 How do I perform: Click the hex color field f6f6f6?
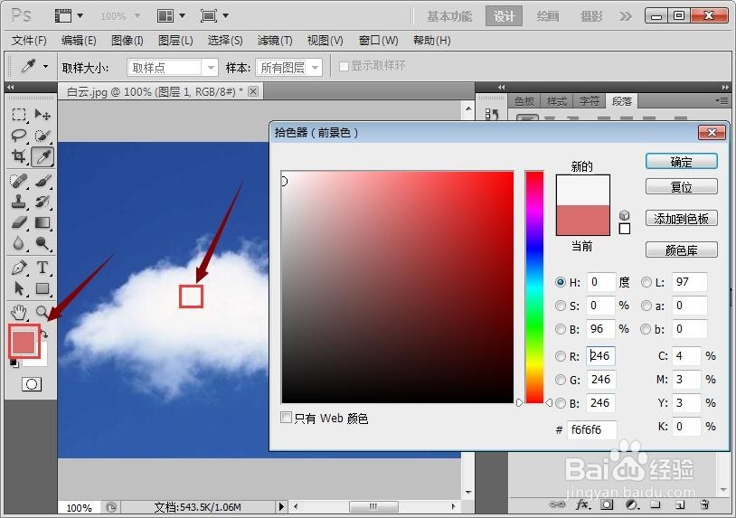[x=592, y=429]
